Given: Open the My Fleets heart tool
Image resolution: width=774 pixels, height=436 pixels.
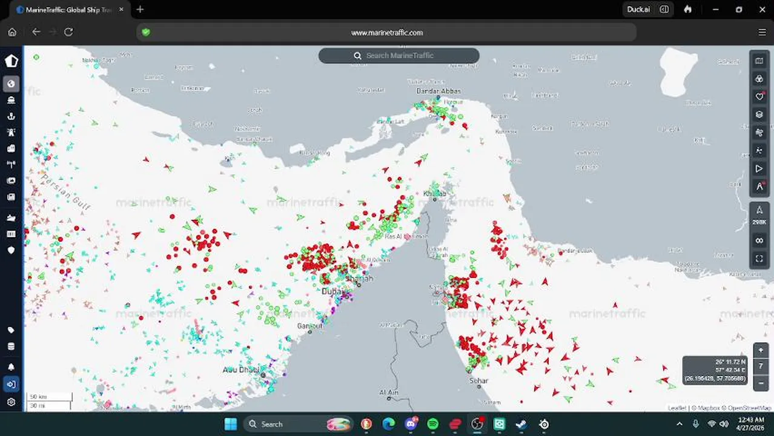Looking at the screenshot, I should pos(759,96).
